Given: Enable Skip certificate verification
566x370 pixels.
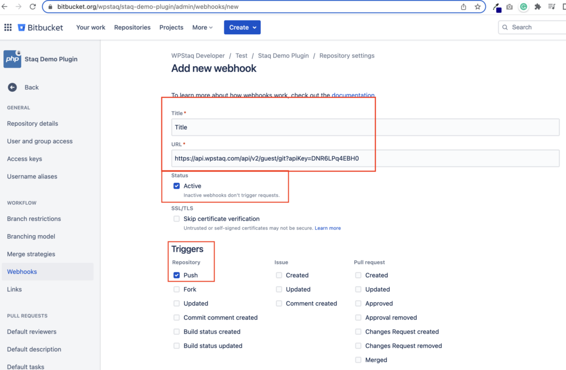Looking at the screenshot, I should (176, 219).
